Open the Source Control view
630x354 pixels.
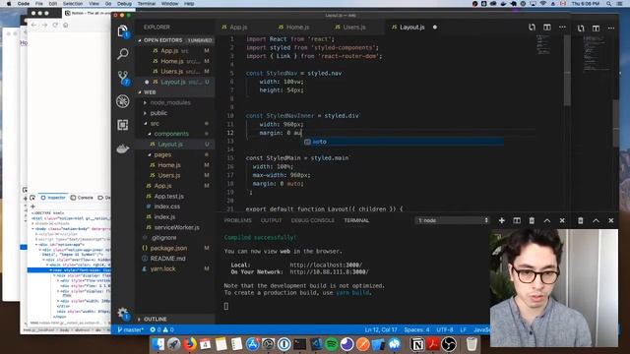click(x=123, y=78)
